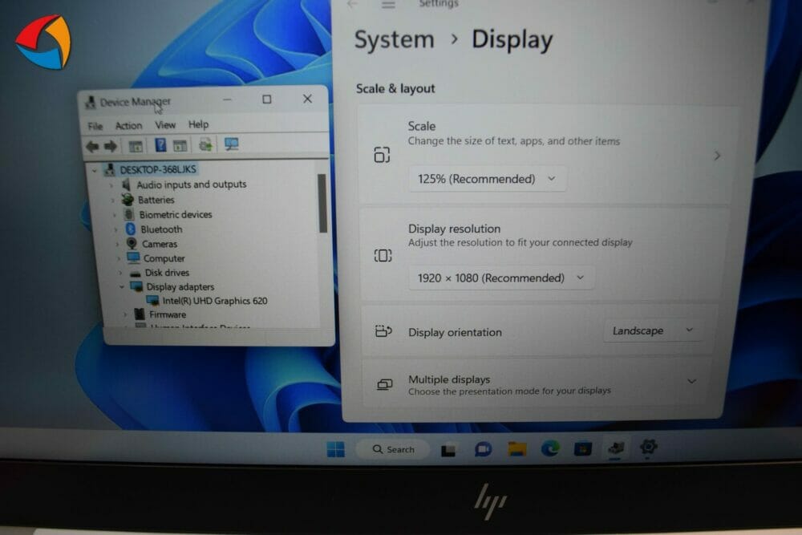802x535 pixels.
Task: Select the Audio inputs and outputs speaker icon
Action: point(126,184)
